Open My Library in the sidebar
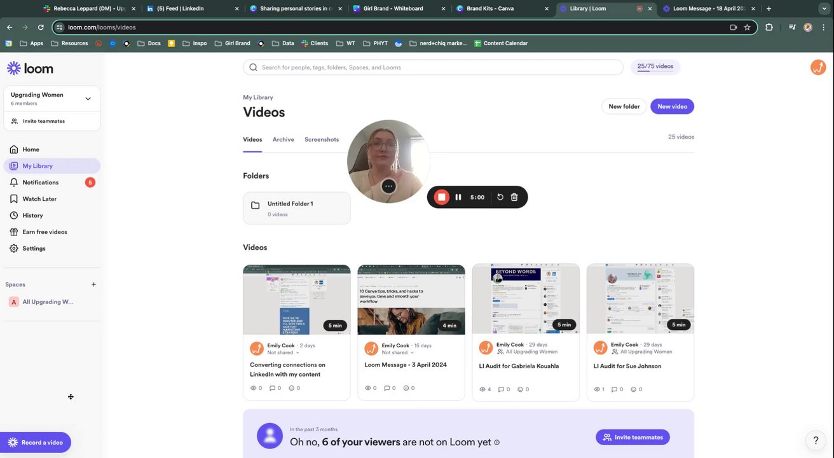Image resolution: width=834 pixels, height=458 pixels. coord(51,166)
